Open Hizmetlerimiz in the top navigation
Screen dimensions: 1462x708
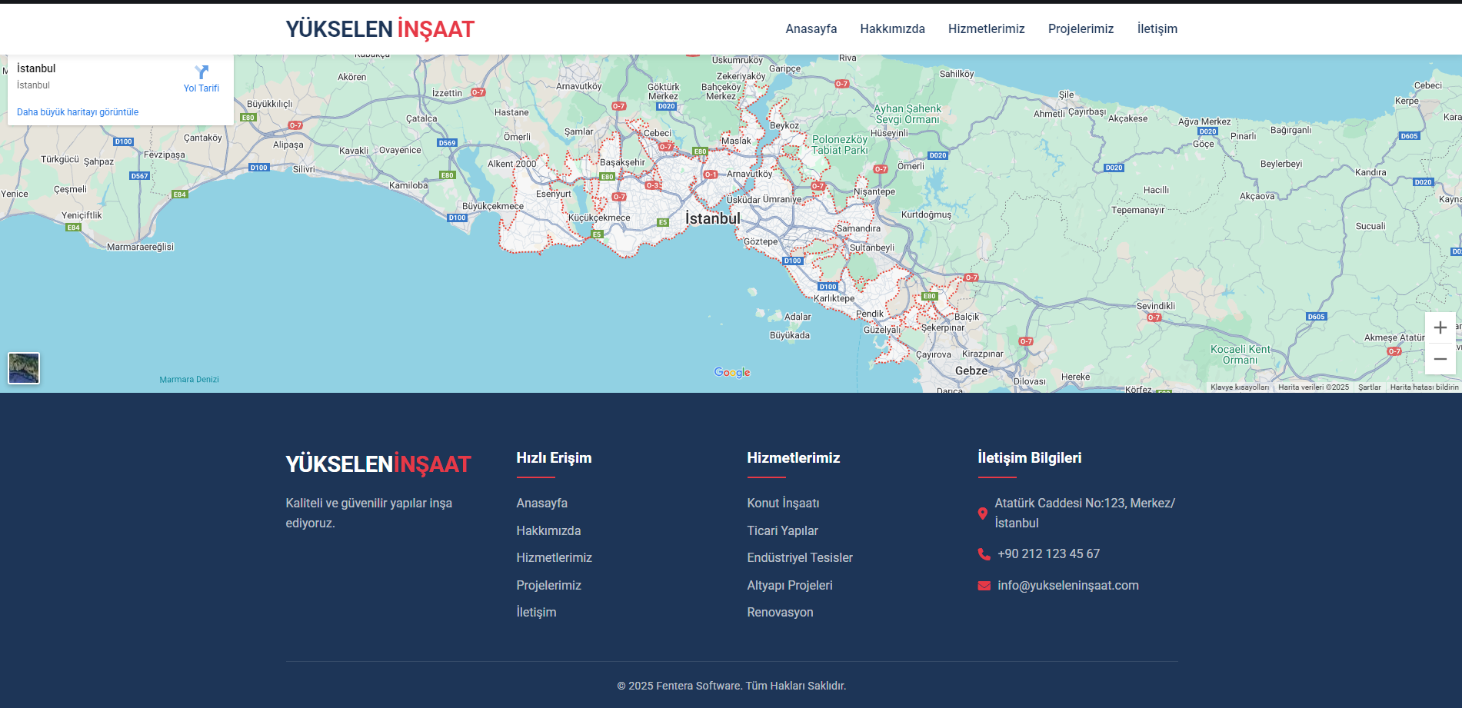pyautogui.click(x=986, y=28)
